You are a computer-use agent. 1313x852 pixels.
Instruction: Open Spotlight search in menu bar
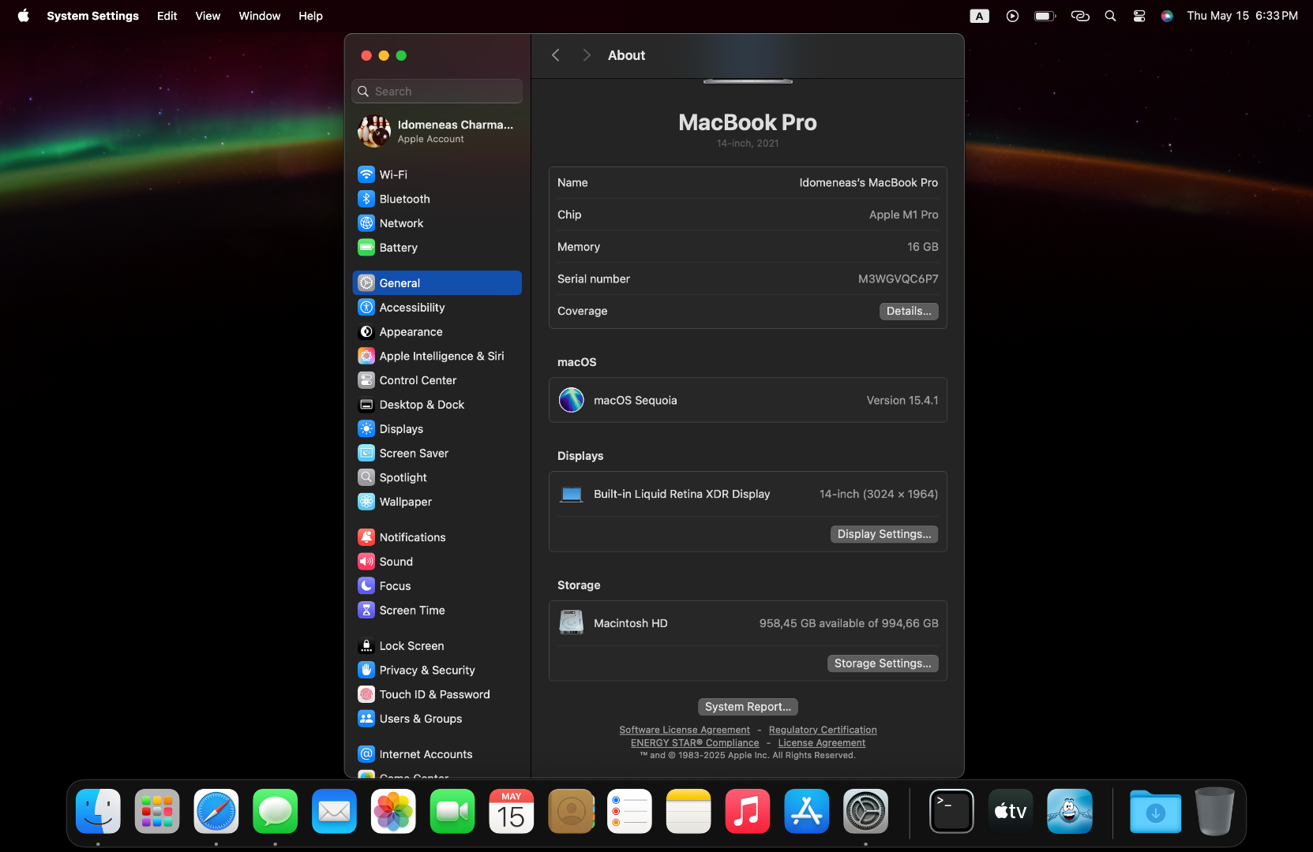(1110, 16)
